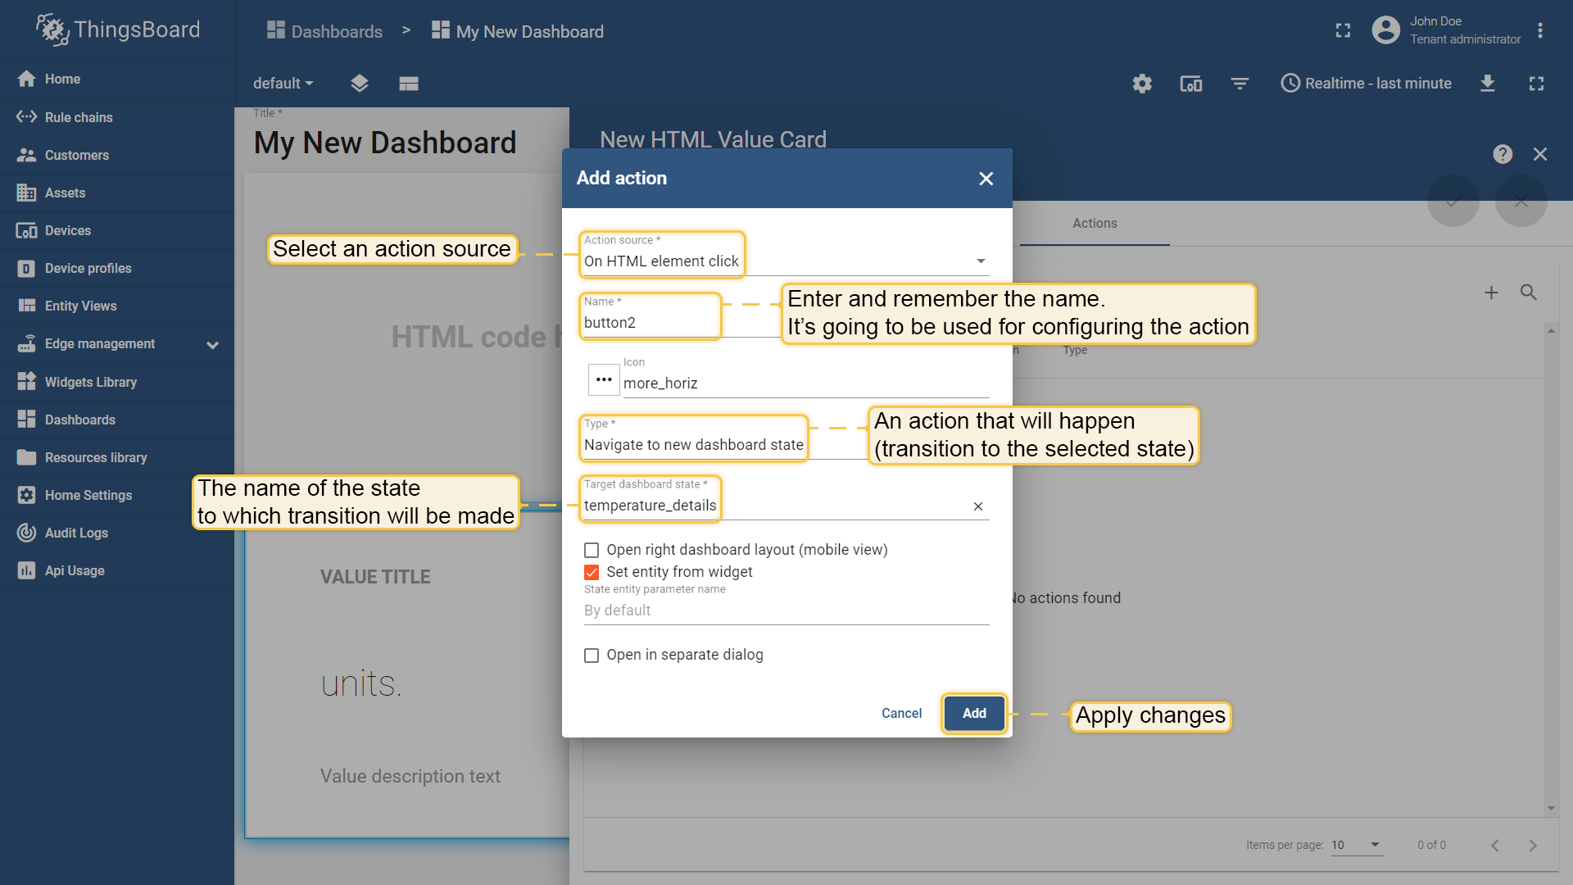Click the Cancel button
1573x885 pixels.
(x=901, y=714)
